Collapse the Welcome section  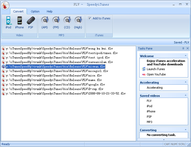point(186,56)
